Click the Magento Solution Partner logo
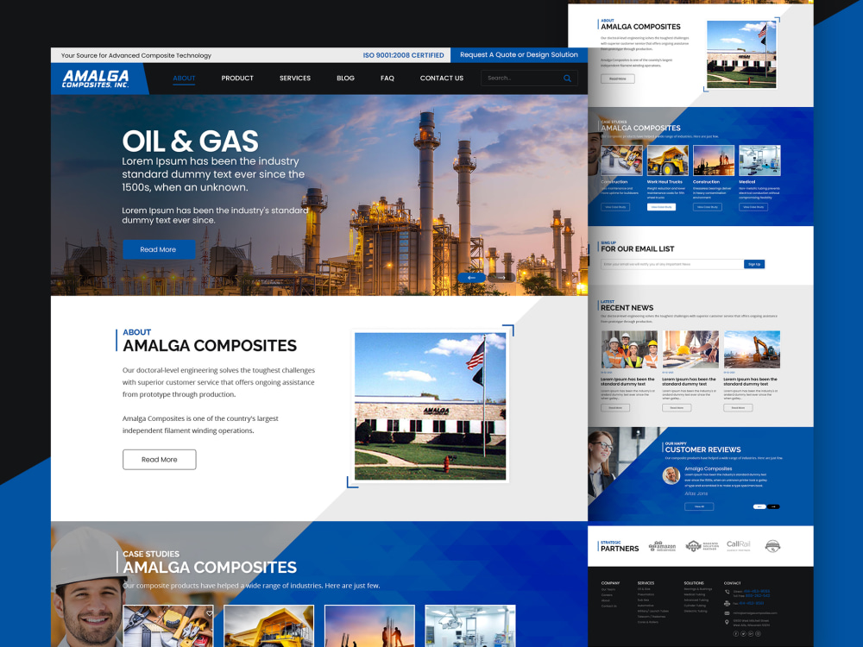The height and width of the screenshot is (647, 863). coord(702,546)
